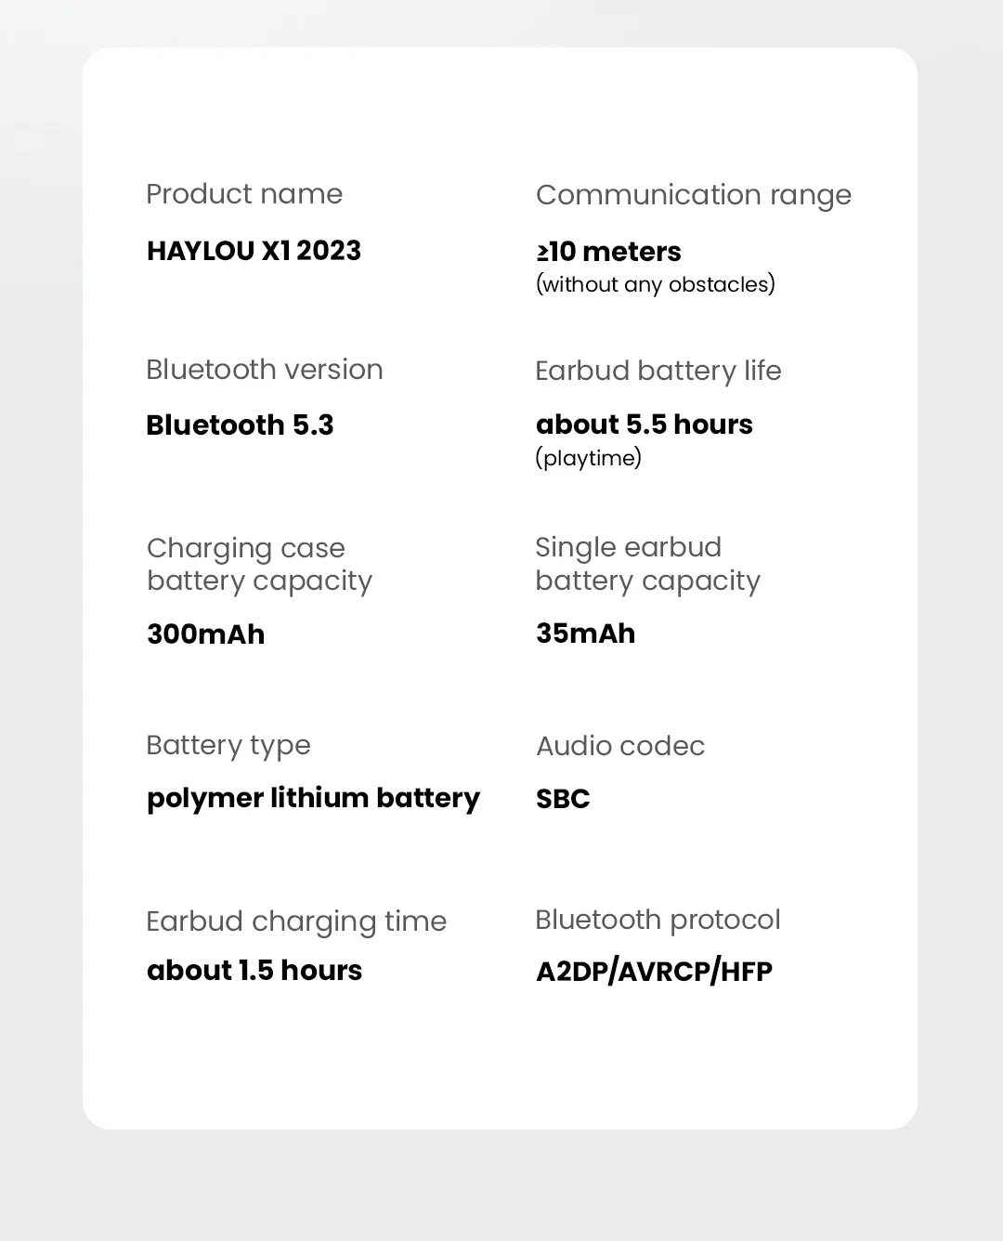Click the "(playtime)" note
This screenshot has height=1241, width=1003.
coord(588,458)
